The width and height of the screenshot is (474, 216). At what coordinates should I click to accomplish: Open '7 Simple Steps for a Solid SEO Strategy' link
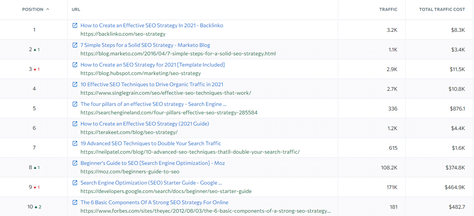145,45
